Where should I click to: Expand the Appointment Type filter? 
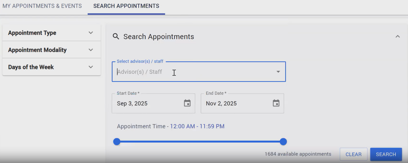(x=91, y=33)
